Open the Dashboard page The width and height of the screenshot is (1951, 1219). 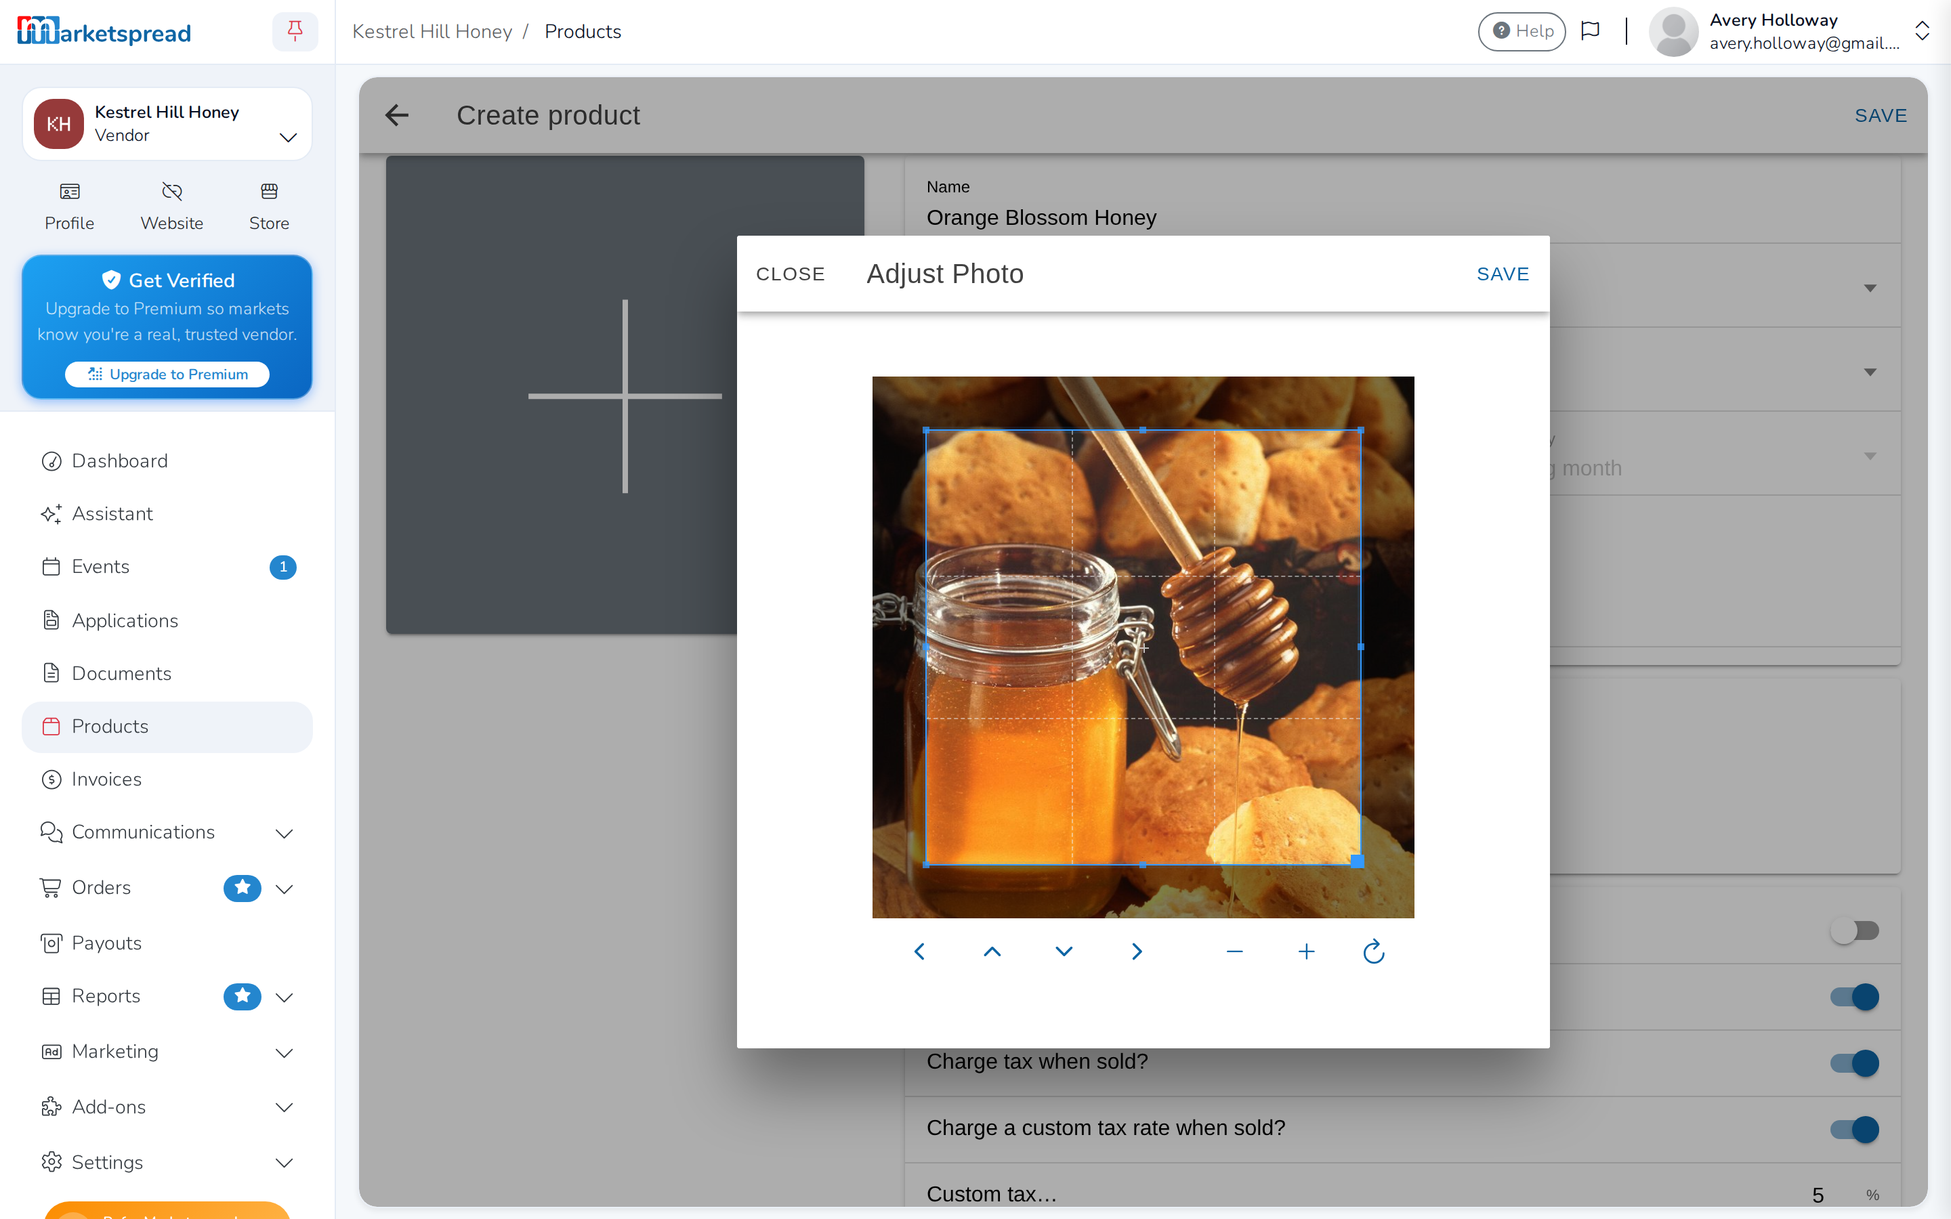click(x=167, y=461)
